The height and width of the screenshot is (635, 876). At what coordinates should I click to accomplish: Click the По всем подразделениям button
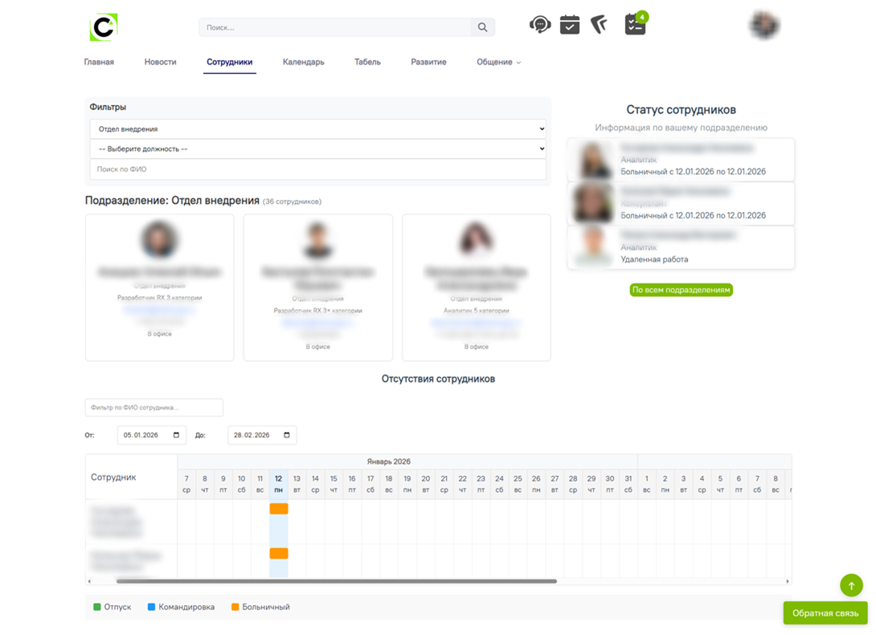(x=681, y=290)
